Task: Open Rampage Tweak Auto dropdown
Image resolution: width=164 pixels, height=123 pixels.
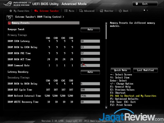Action: pos(90,30)
